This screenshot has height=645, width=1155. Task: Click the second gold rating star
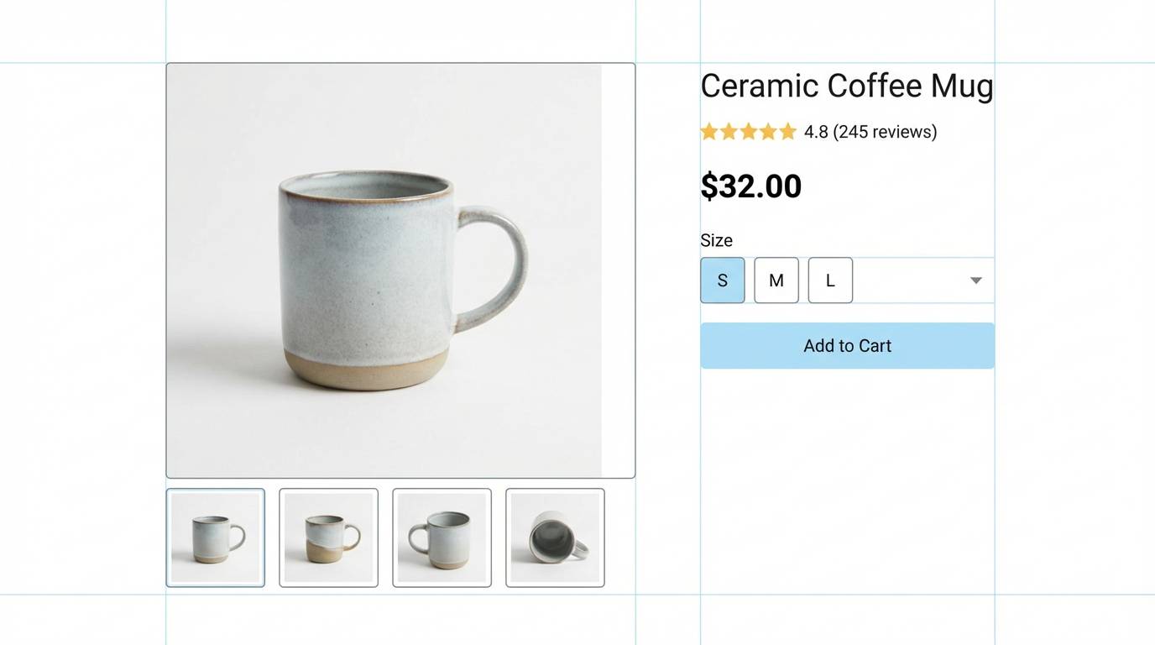tap(729, 130)
